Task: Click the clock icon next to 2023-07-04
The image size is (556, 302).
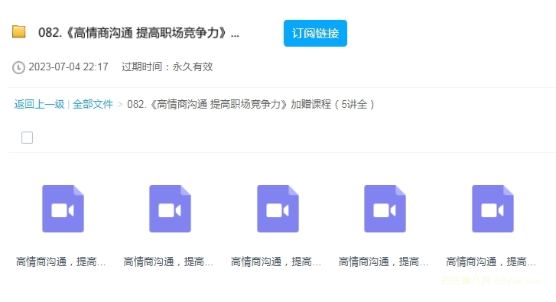Action: [18, 67]
